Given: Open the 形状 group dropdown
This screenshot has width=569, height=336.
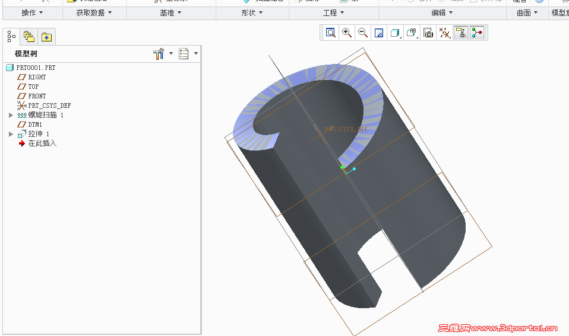Looking at the screenshot, I should pos(252,13).
